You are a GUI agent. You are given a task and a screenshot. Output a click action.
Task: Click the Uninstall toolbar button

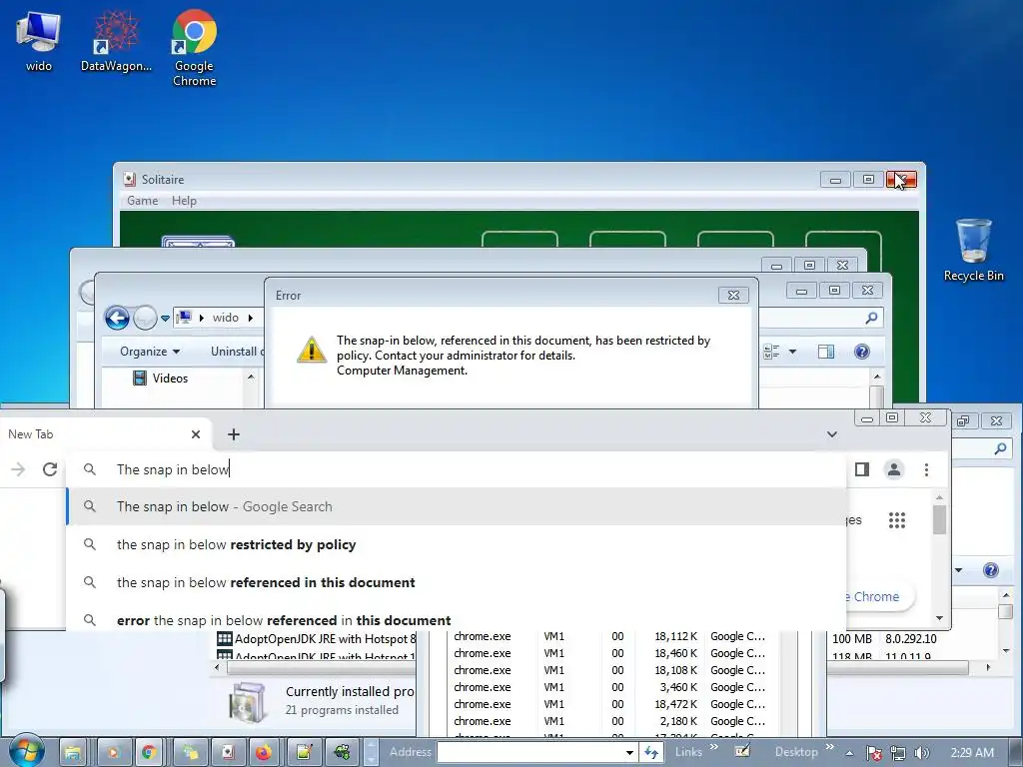pos(236,352)
